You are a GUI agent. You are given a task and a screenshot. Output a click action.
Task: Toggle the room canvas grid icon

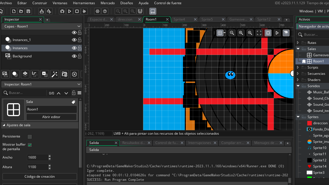(x=220, y=33)
